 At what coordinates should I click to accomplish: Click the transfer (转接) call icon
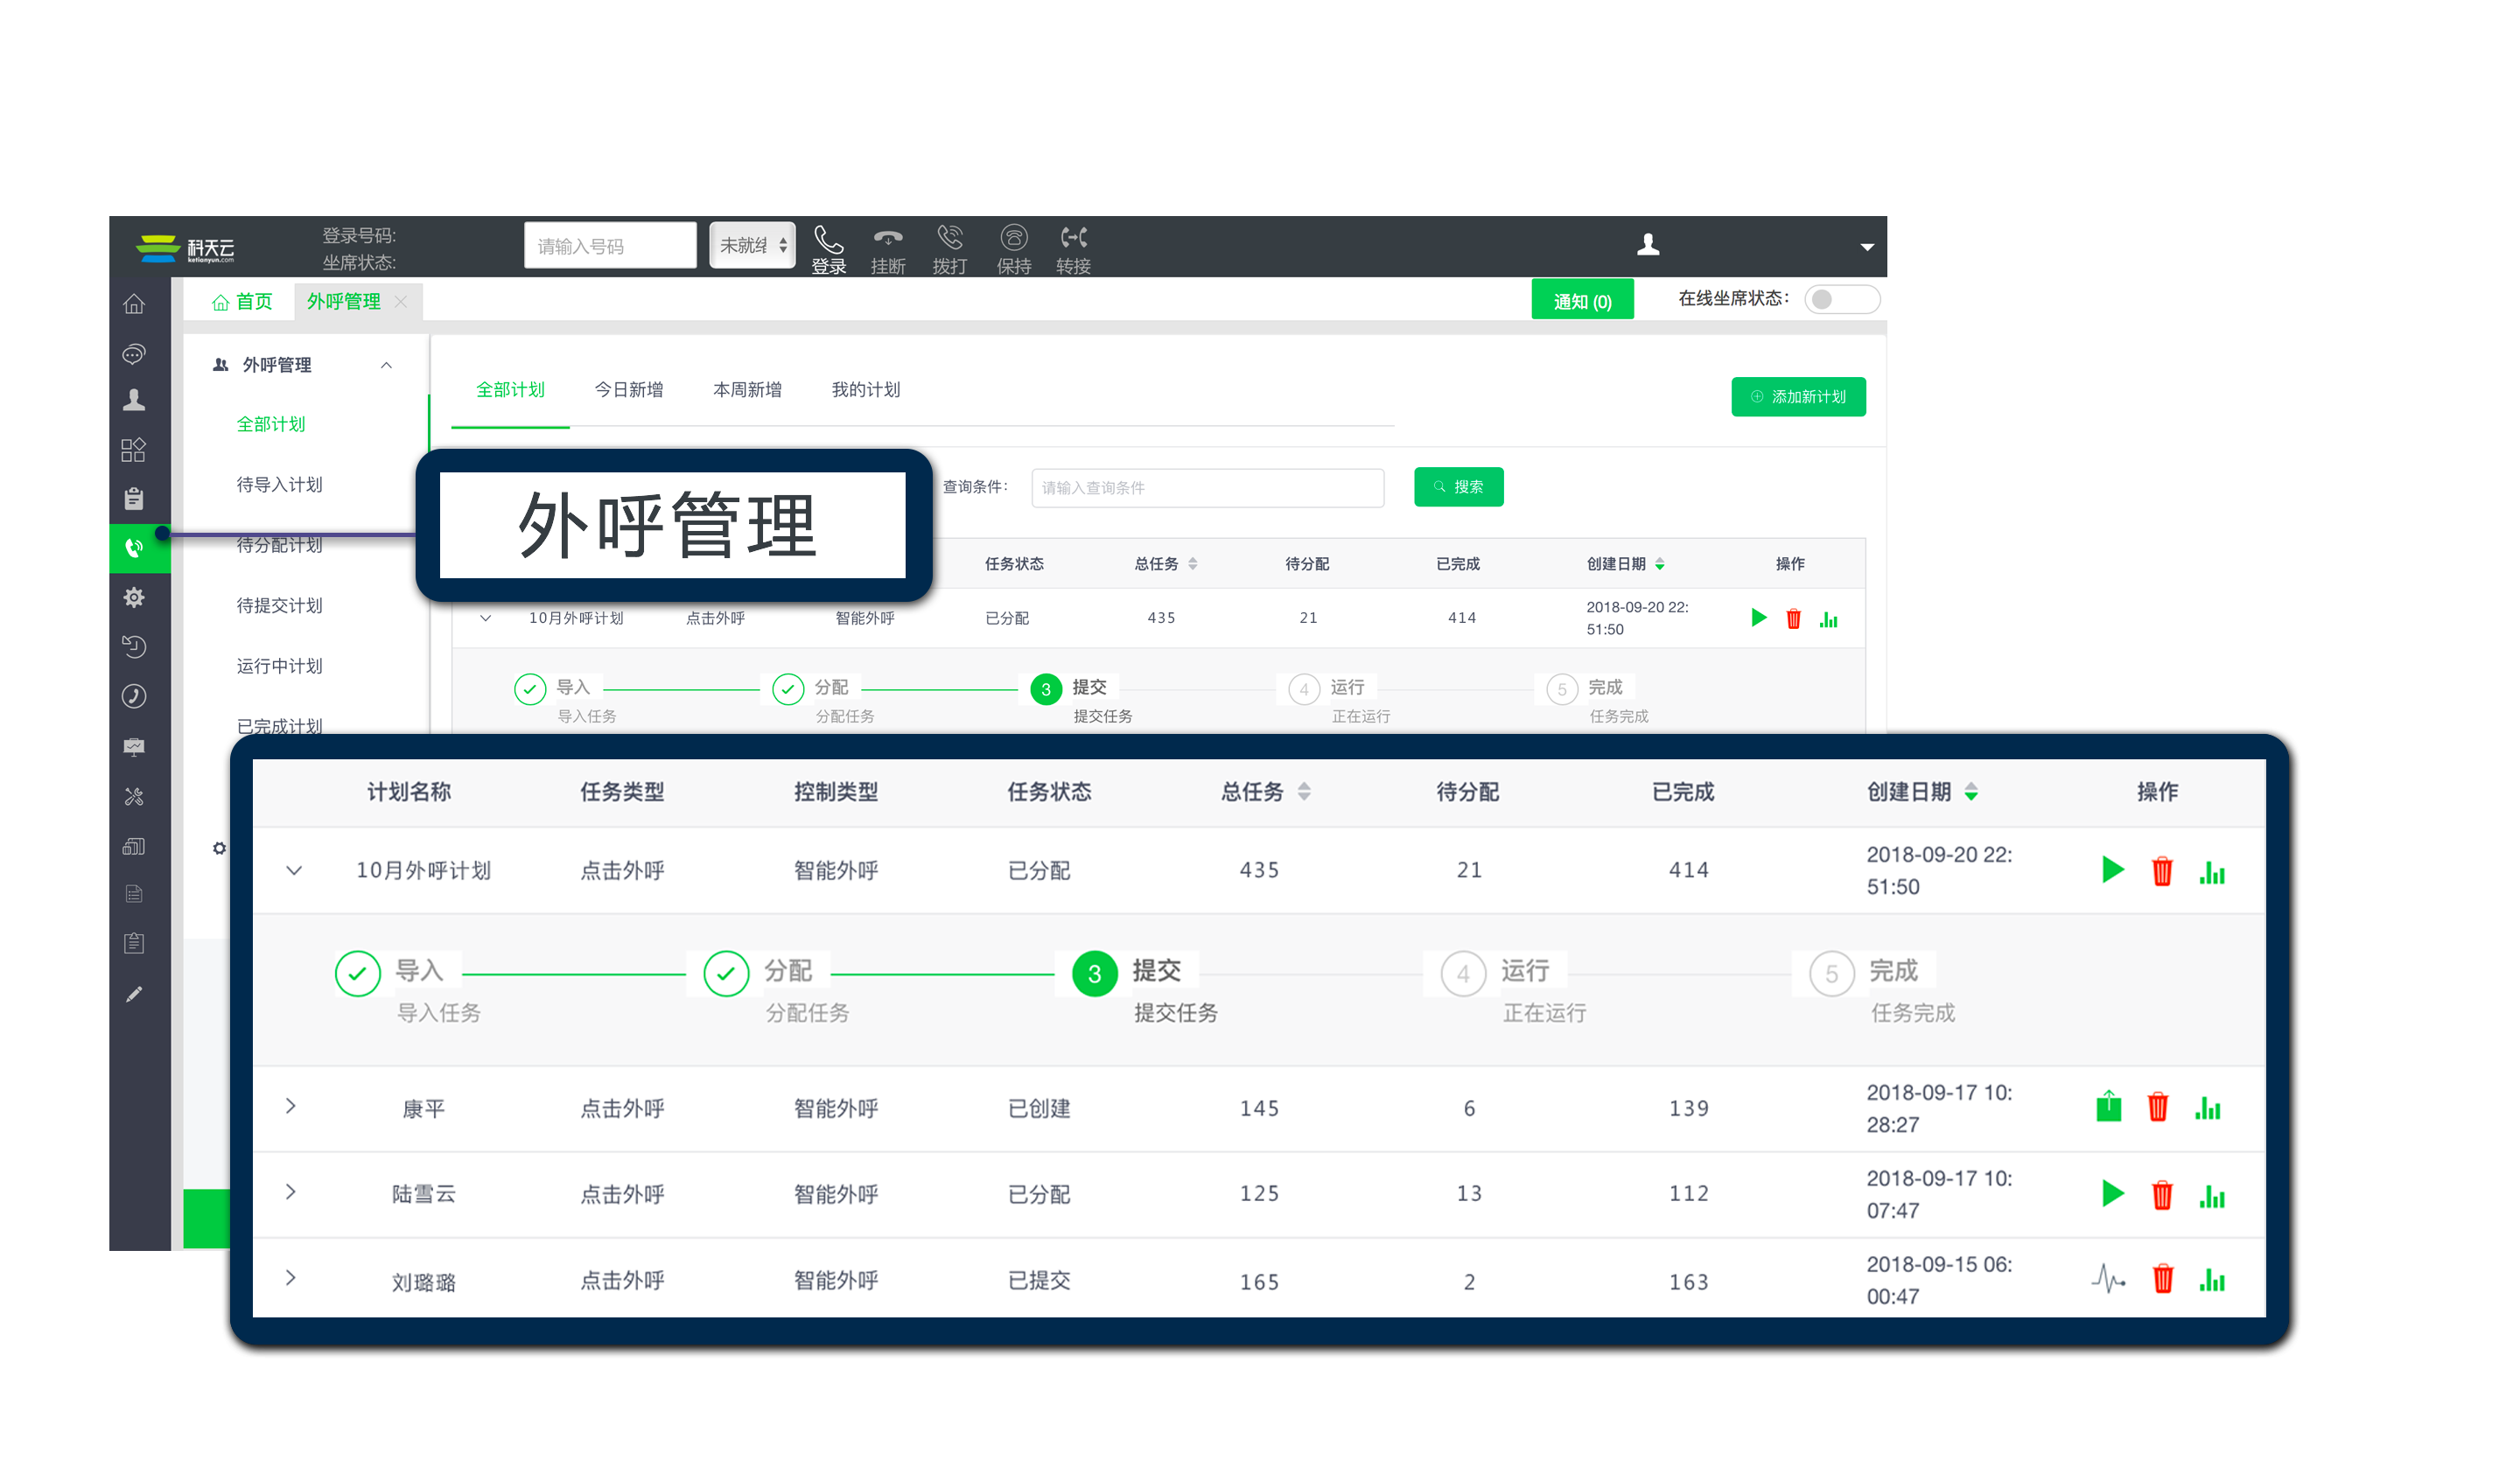pos(1073,238)
